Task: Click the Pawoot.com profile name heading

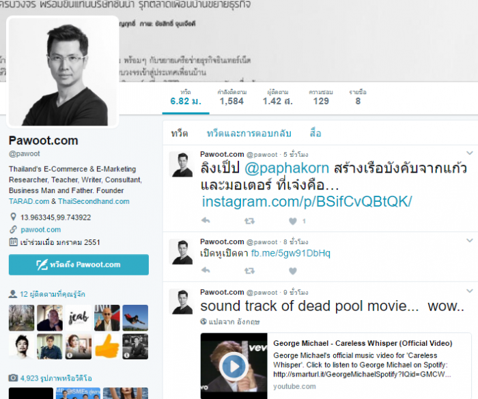Action: pos(43,141)
